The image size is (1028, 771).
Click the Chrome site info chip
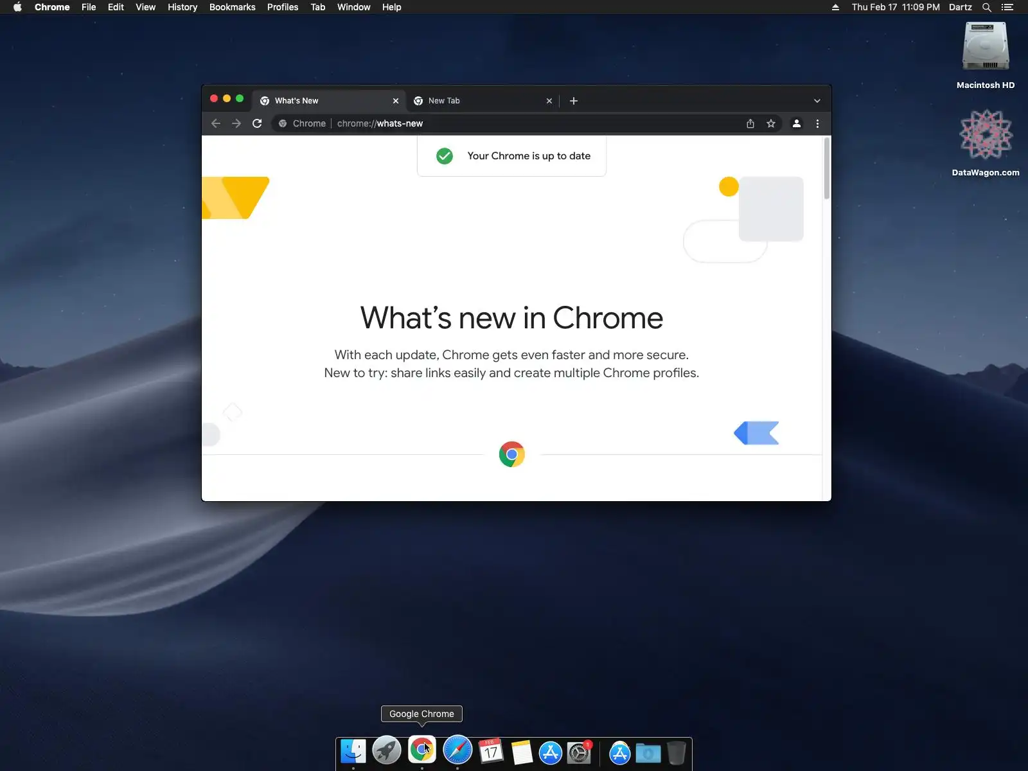tap(302, 123)
